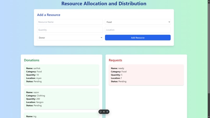Click the scrollbar down arrow

click(209, 117)
